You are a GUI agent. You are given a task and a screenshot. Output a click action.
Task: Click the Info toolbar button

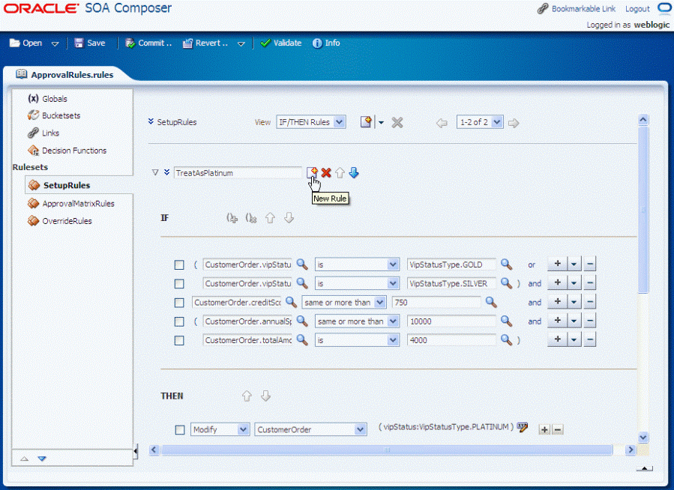[326, 43]
